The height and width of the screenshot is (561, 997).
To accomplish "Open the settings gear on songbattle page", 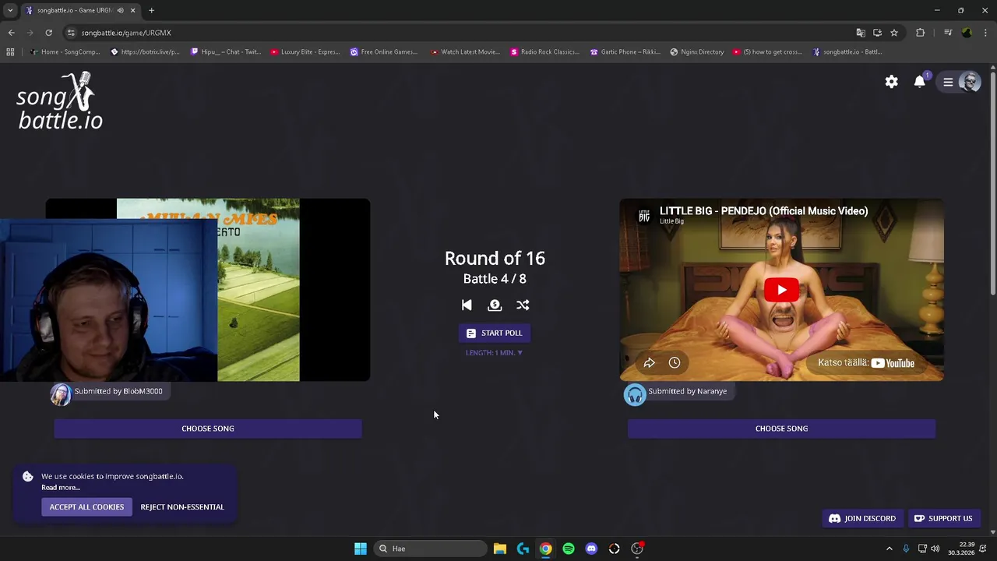I will click(892, 82).
